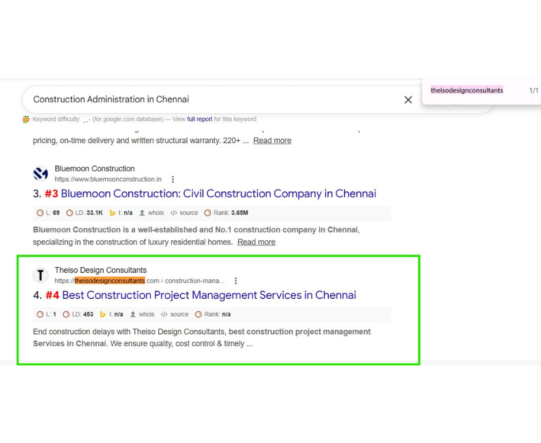Click the 1/1 find match counter

tap(534, 90)
